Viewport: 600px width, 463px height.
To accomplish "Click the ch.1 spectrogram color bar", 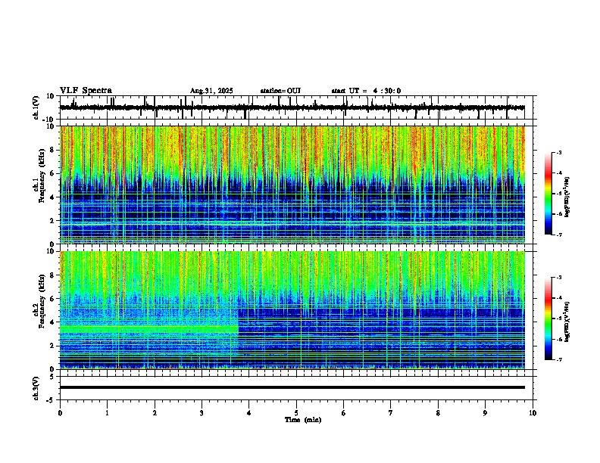I will pyautogui.click(x=548, y=194).
